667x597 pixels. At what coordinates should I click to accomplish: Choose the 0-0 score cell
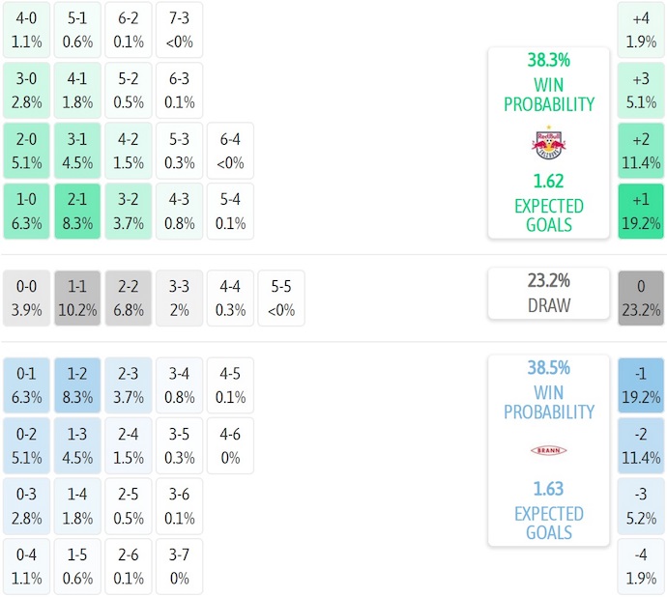26,298
